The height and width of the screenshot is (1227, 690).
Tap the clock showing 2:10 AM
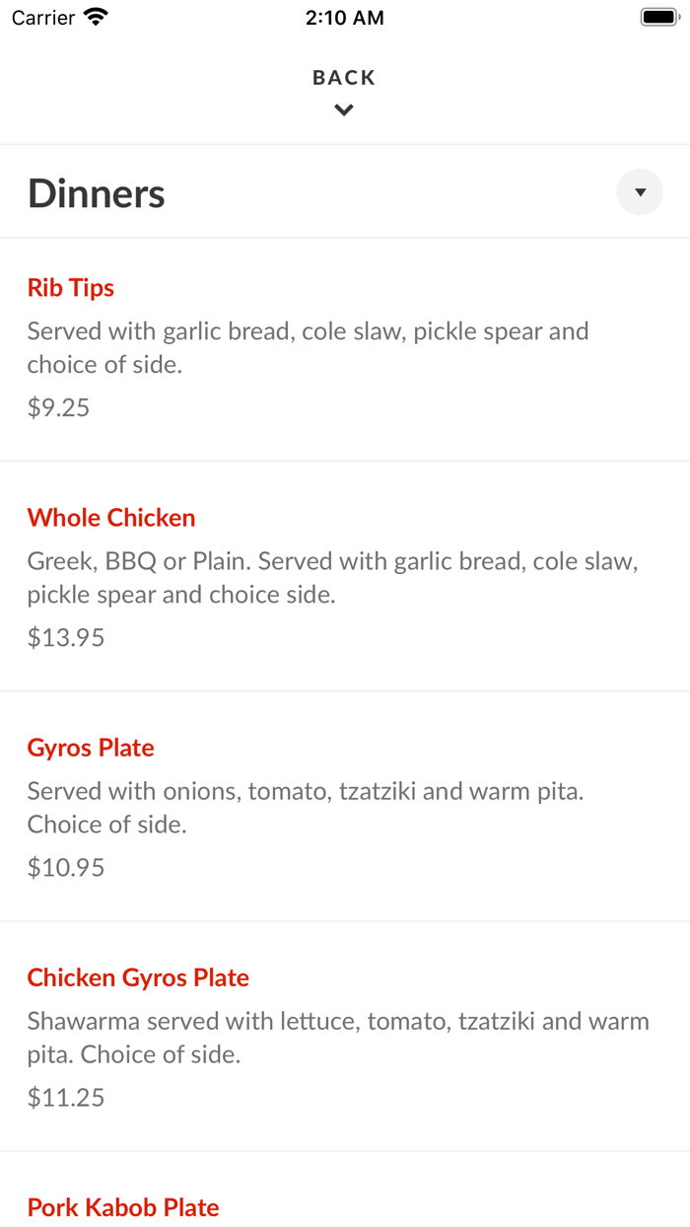click(344, 17)
